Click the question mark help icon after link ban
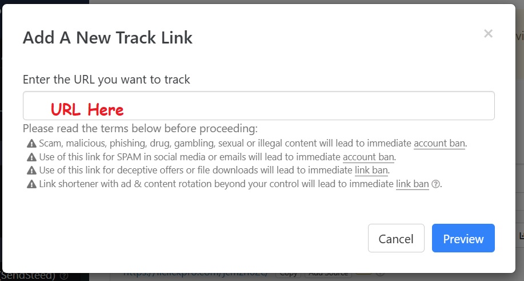Viewport: 524px width, 281px height. point(435,184)
